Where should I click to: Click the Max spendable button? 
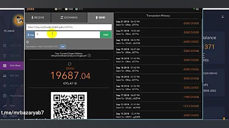[63, 47]
